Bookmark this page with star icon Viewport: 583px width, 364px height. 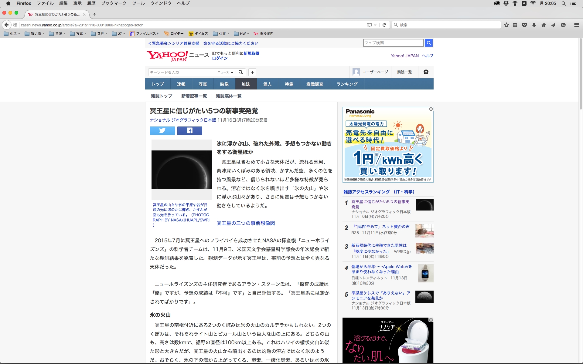[x=506, y=25]
